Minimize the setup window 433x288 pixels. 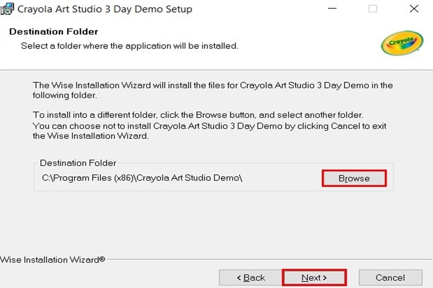[x=333, y=9]
